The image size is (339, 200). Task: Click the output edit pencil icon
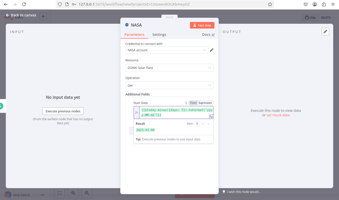pos(325,32)
